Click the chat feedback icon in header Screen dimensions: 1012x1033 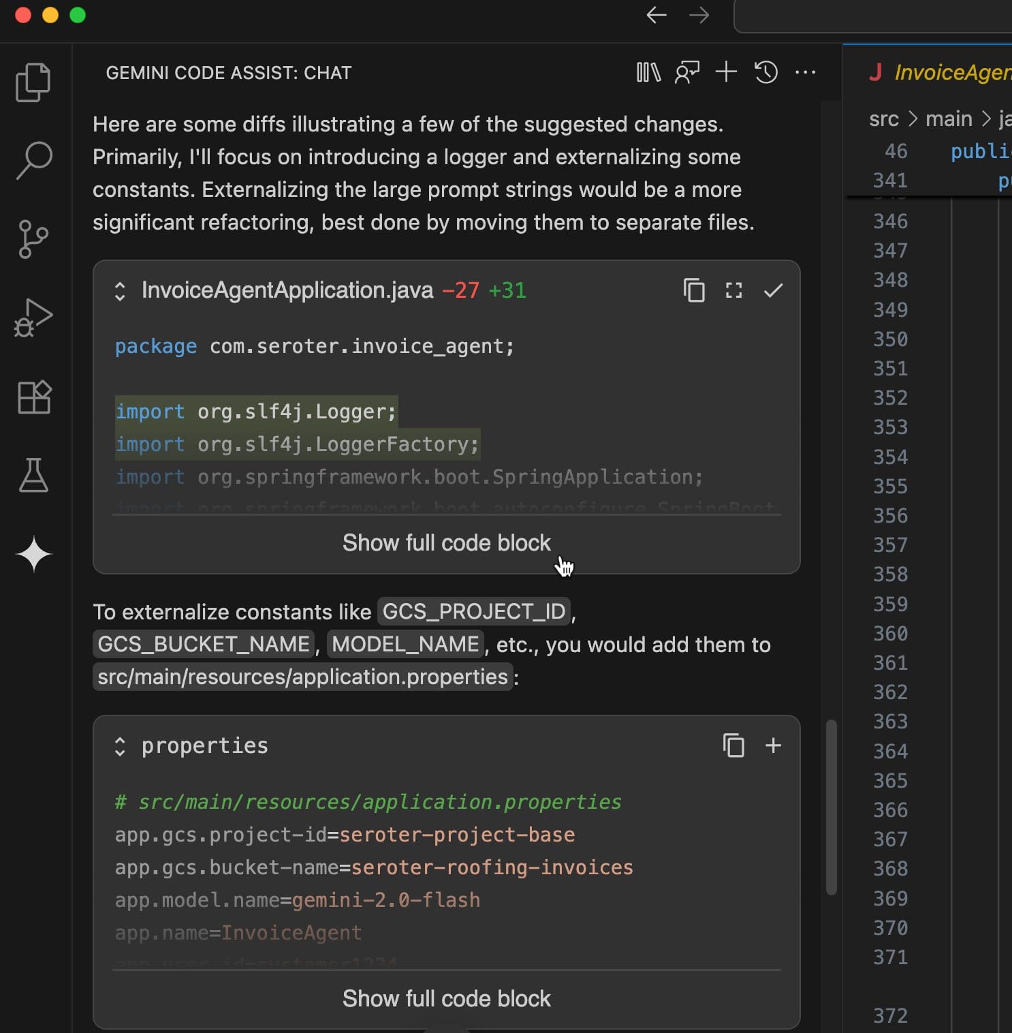687,72
